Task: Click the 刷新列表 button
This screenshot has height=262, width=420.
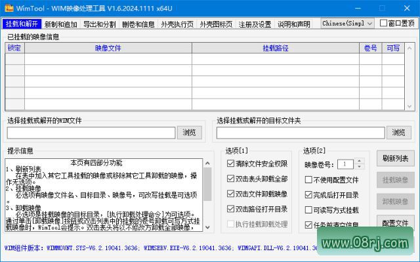Action: [395, 159]
